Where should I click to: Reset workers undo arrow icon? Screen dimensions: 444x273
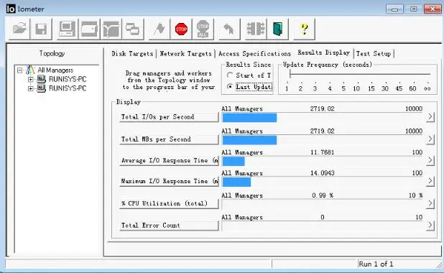(x=229, y=29)
